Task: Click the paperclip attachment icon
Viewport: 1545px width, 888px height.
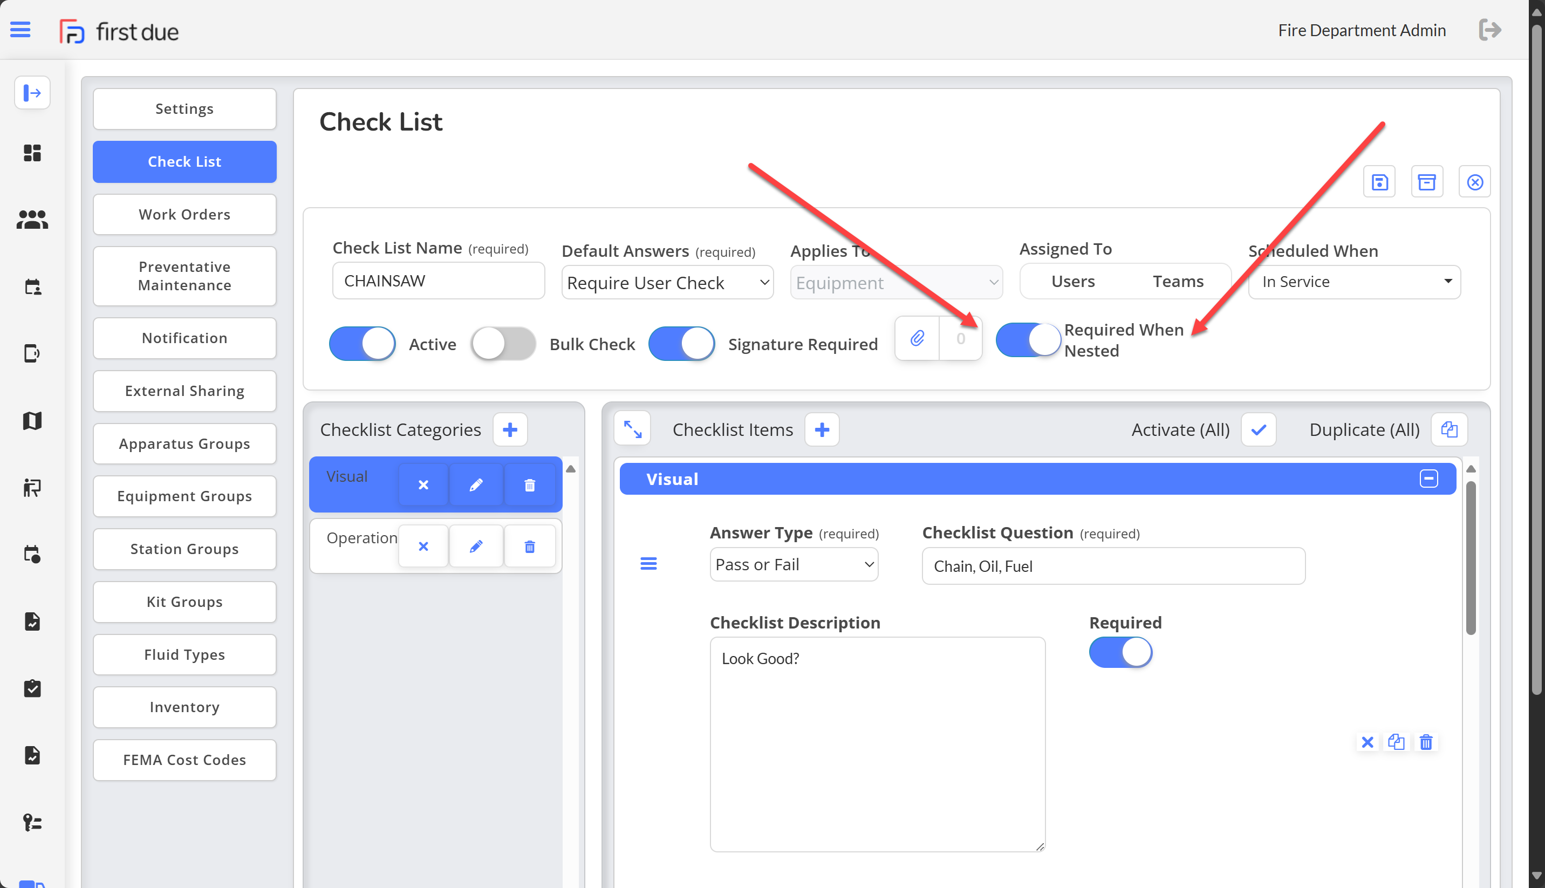Action: pyautogui.click(x=917, y=338)
